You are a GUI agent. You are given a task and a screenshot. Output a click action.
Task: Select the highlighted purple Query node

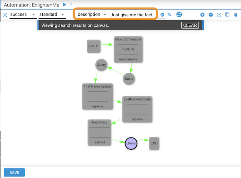point(131,143)
